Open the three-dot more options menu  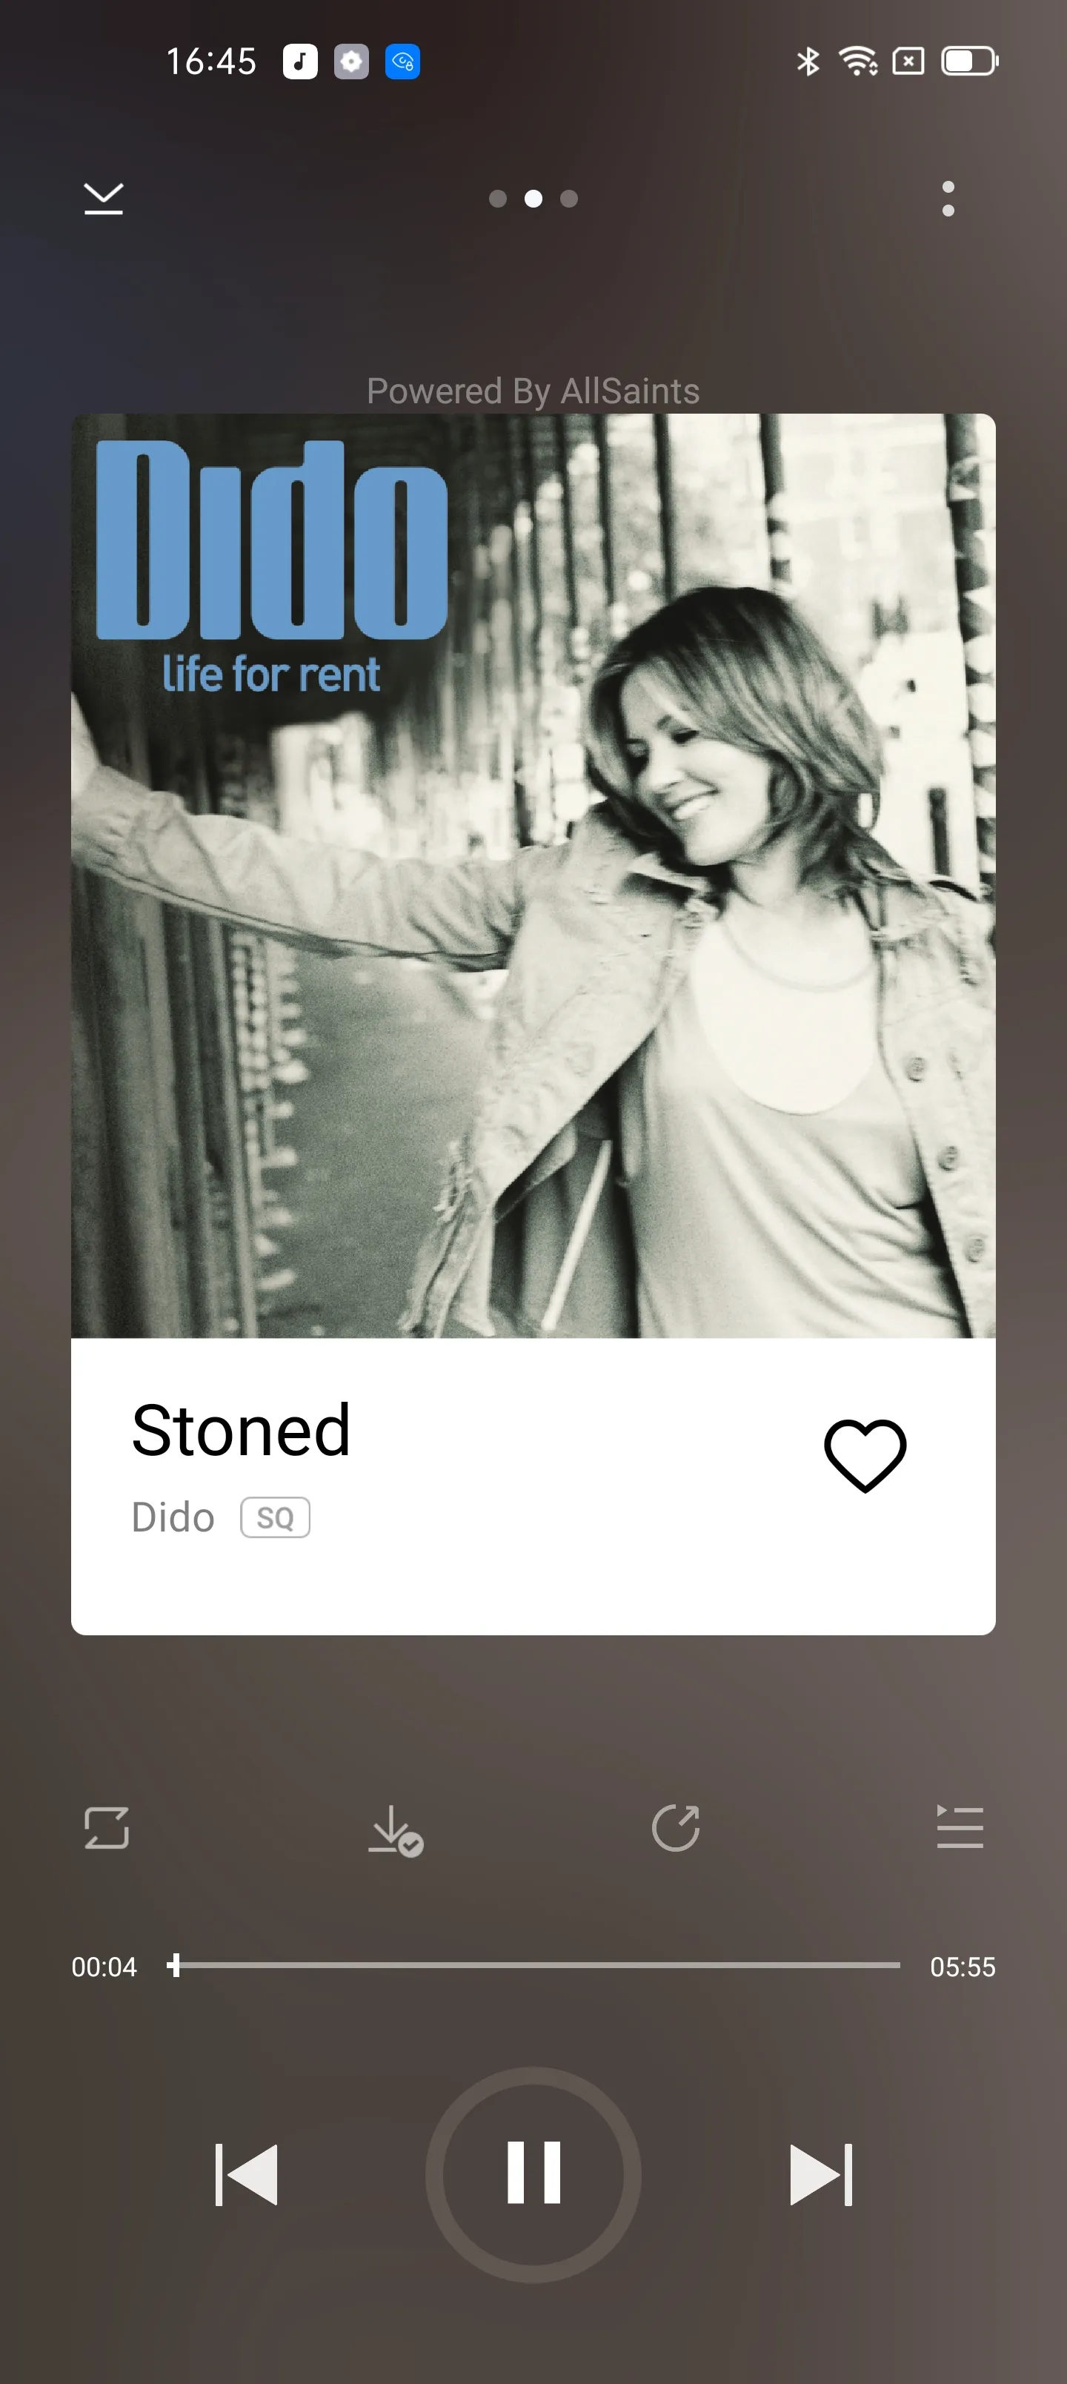pos(948,198)
